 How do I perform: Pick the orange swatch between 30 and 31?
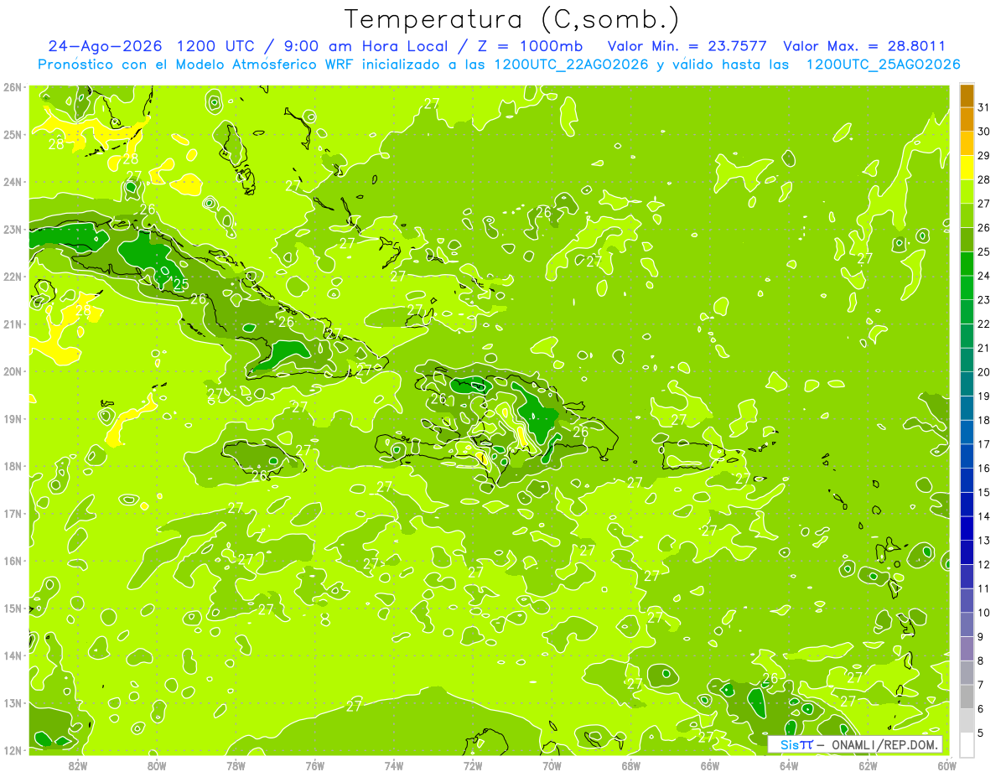(967, 120)
